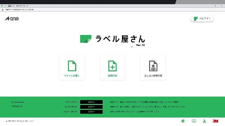Open the palette icon in the footer
The height and width of the screenshot is (126, 225).
183,121
